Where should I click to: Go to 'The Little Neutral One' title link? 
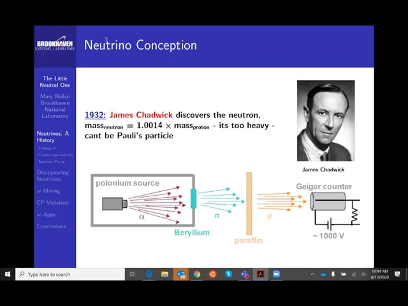tap(55, 82)
